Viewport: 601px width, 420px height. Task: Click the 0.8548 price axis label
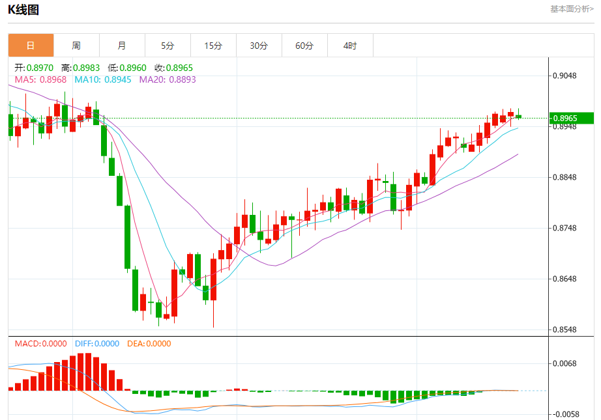coord(564,329)
